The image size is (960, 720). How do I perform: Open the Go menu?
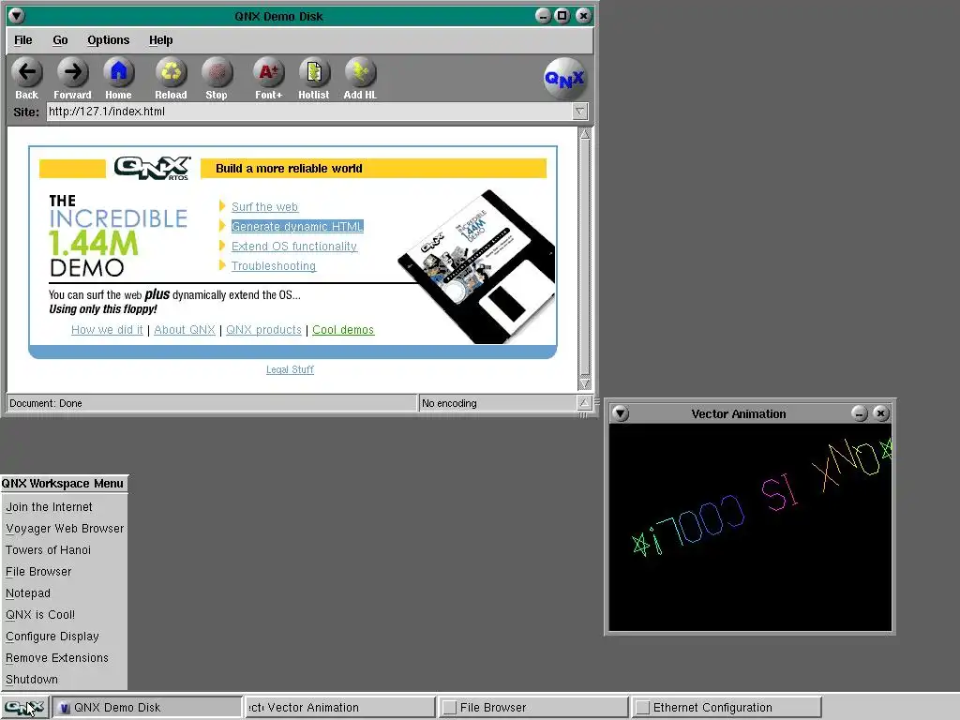click(60, 40)
